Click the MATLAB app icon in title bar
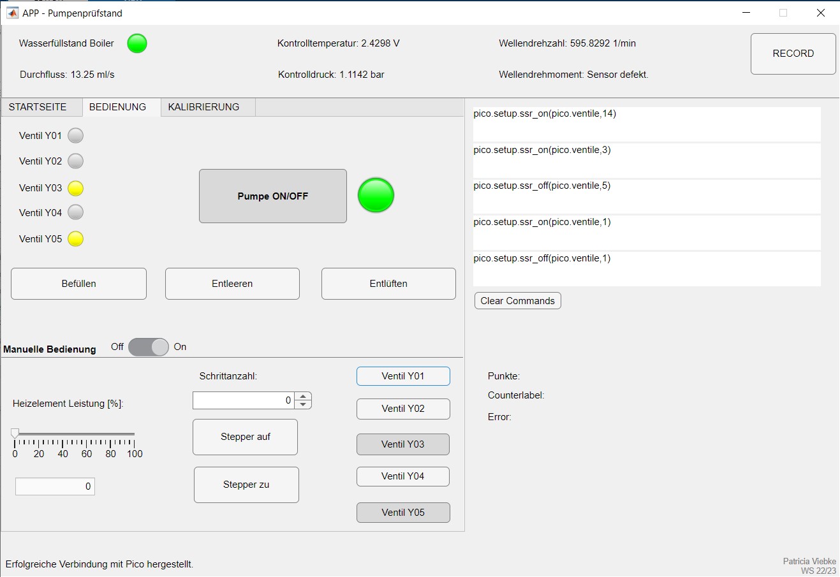The image size is (840, 577). pos(12,13)
